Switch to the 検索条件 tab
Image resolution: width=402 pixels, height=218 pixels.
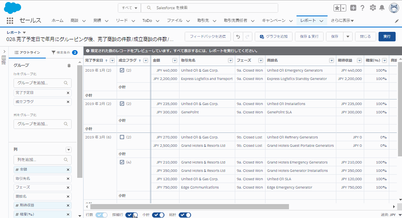coord(64,53)
